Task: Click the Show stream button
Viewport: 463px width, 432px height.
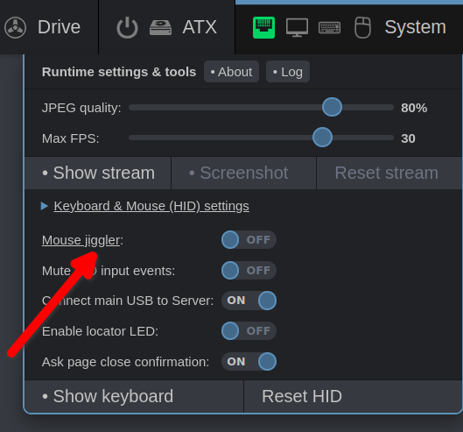Action: [98, 173]
